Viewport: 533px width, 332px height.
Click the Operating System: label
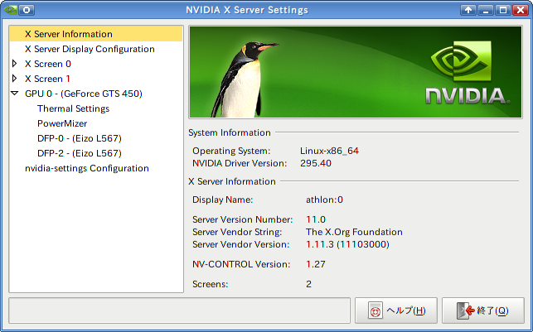pyautogui.click(x=231, y=151)
